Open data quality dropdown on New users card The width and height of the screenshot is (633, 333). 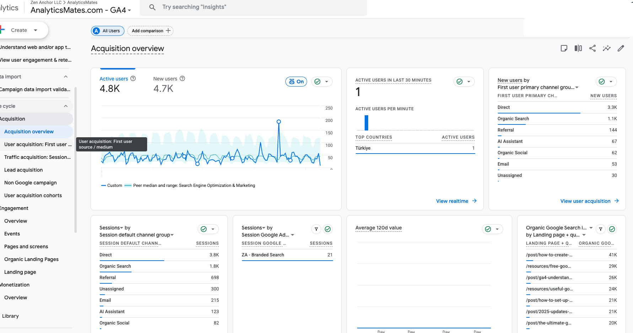(606, 82)
